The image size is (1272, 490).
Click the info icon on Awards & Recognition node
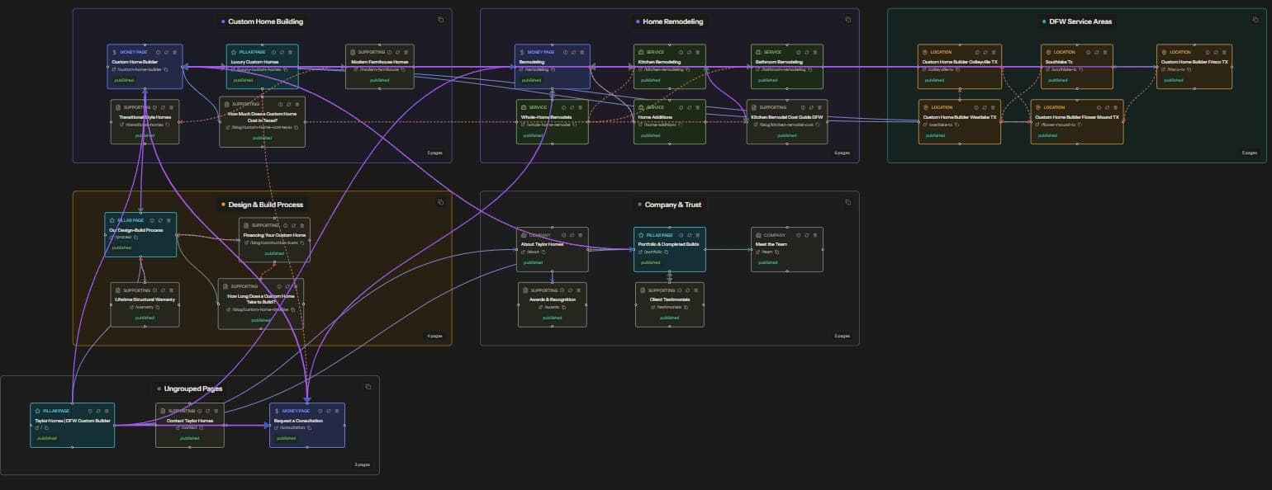pyautogui.click(x=562, y=290)
